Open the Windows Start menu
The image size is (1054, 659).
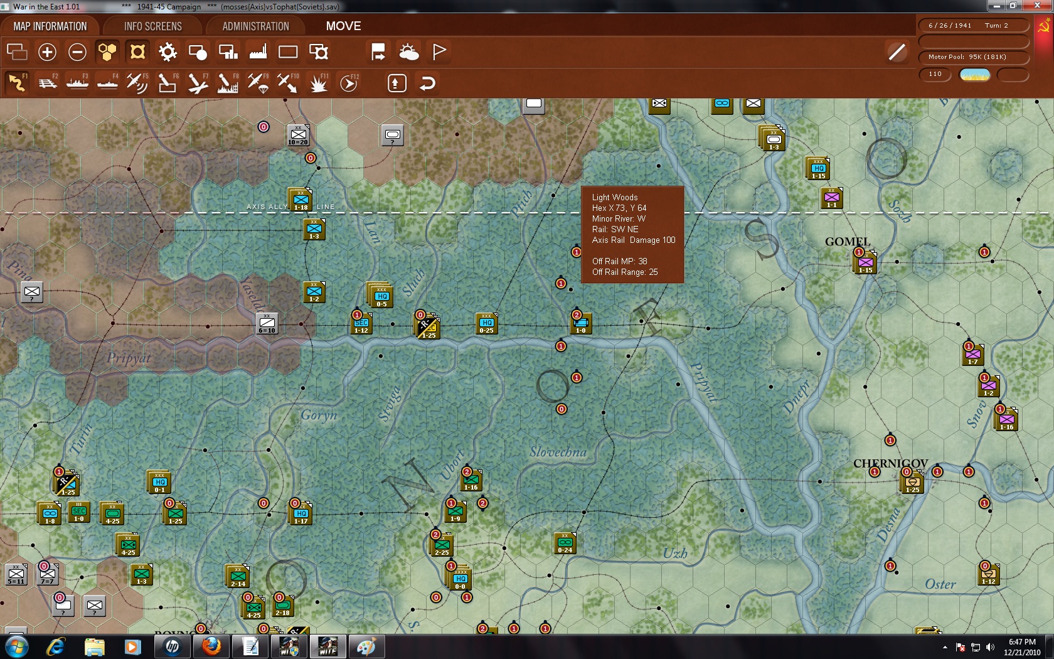point(16,646)
